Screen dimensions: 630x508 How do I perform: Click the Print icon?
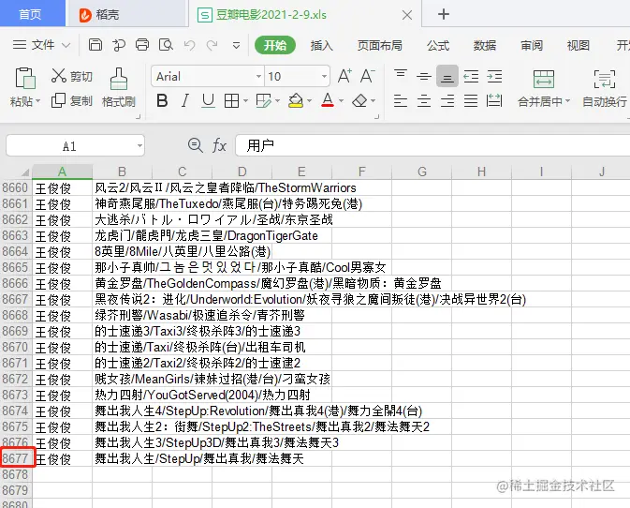tap(142, 45)
